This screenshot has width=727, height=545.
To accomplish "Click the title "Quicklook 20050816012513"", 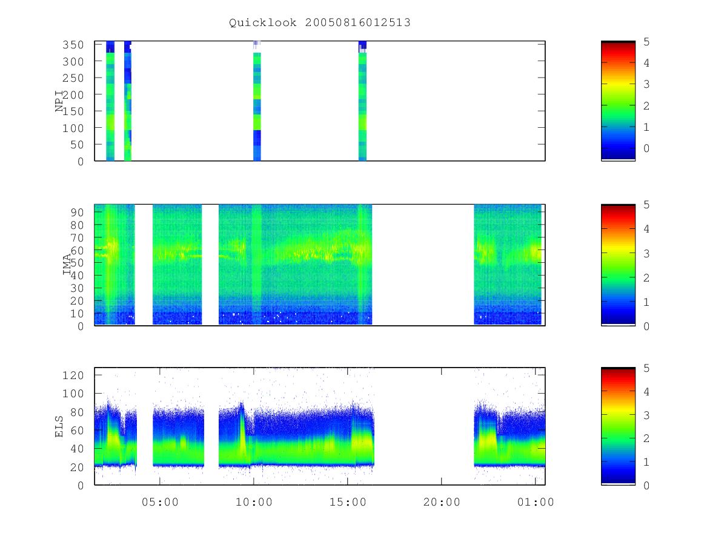I will pyautogui.click(x=320, y=22).
